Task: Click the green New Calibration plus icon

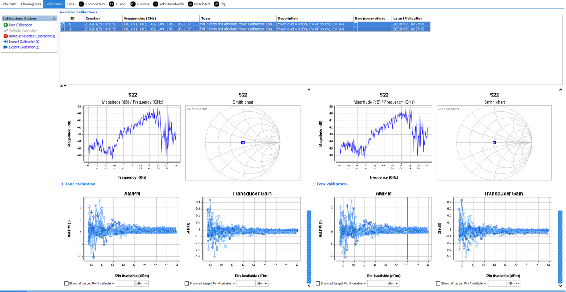Action: point(5,25)
